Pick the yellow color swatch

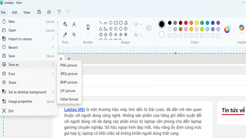coord(196,23)
